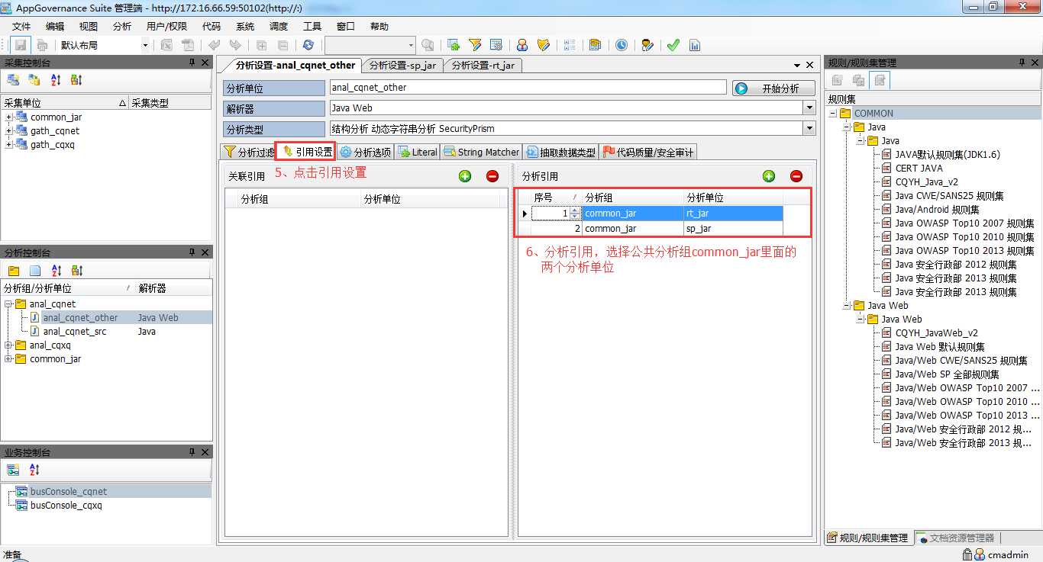Click sort icon in 业务控制台 toolbar
Screen dimensions: 1043x562
[34, 470]
